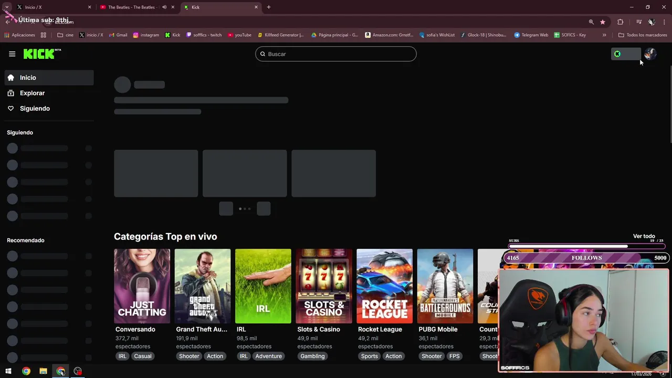Open the Grand Theft Auto category thumbnail
The image size is (672, 378).
click(203, 286)
